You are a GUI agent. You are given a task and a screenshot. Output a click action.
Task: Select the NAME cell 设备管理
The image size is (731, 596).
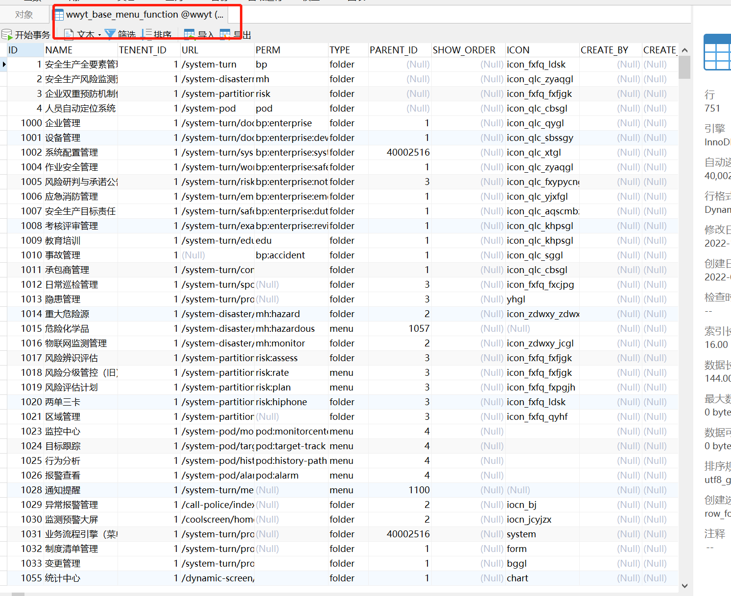(x=81, y=138)
